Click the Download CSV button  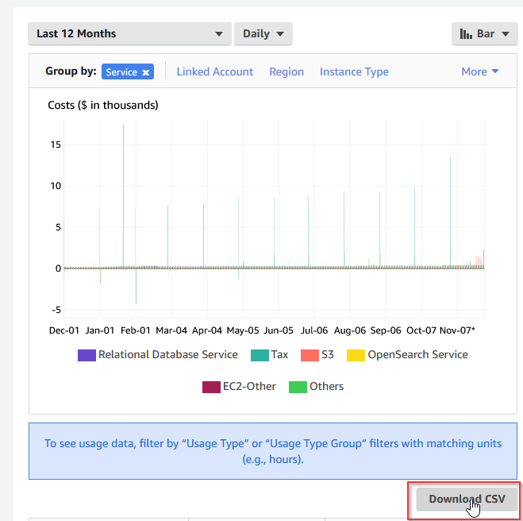point(467,499)
